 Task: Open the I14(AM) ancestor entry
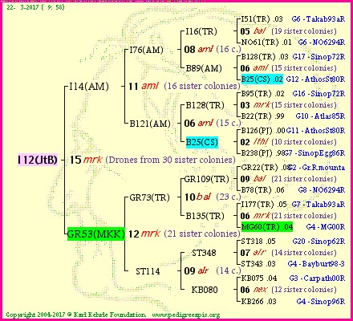(89, 87)
